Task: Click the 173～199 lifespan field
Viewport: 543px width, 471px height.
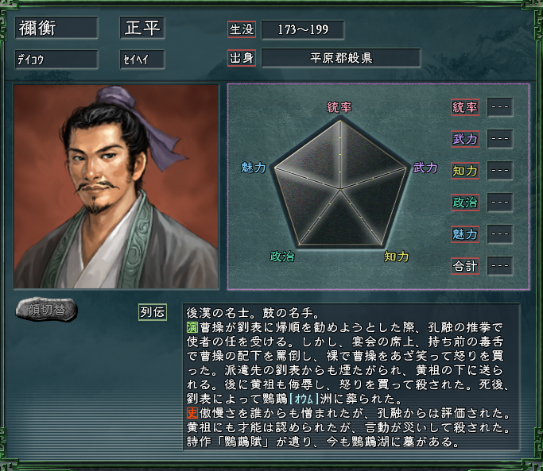Action: point(303,29)
